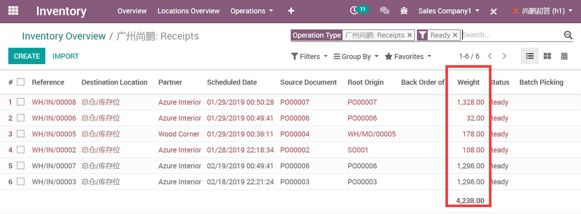Switch to kanban view
The height and width of the screenshot is (214, 581).
pyautogui.click(x=547, y=56)
